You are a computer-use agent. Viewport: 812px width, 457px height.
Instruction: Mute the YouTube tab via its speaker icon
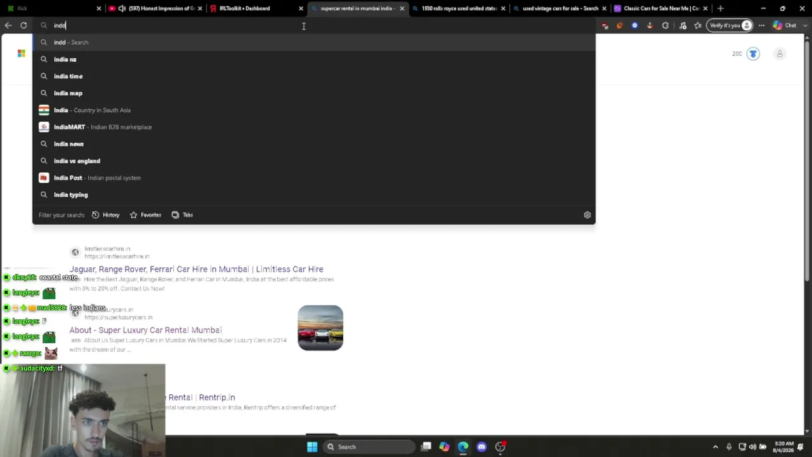click(122, 8)
